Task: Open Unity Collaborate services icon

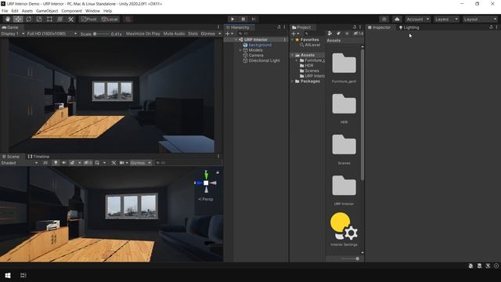Action: pyautogui.click(x=384, y=19)
